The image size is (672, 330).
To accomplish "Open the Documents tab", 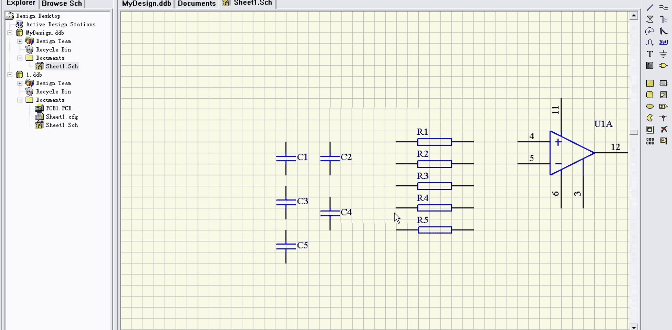I will 196,4.
